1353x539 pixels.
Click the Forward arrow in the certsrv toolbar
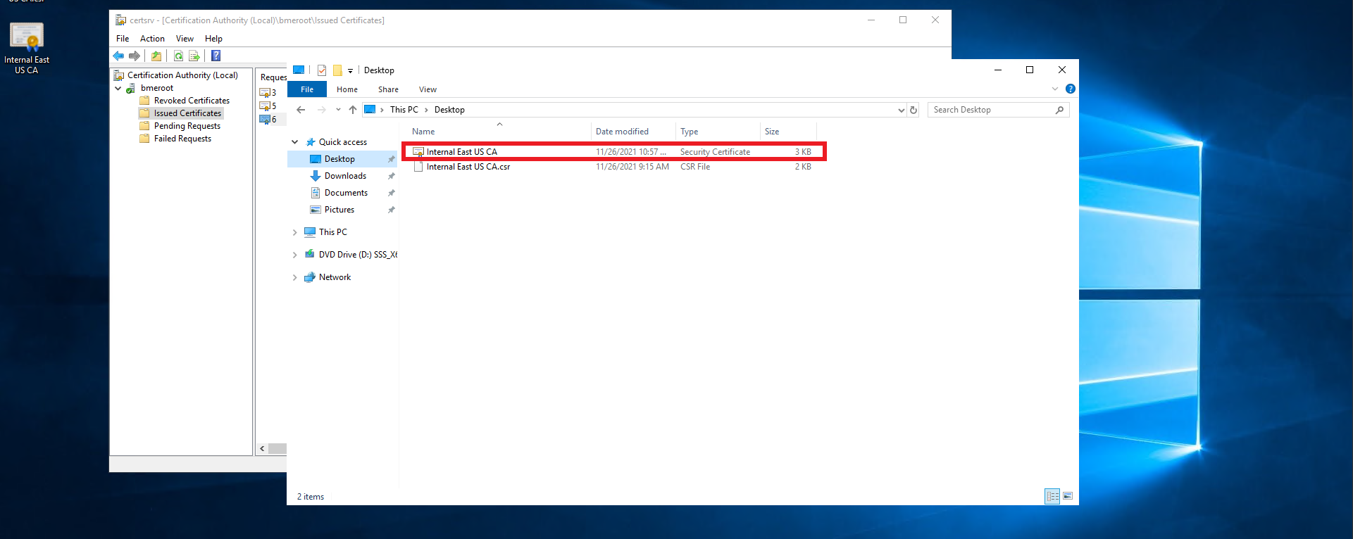(x=134, y=56)
